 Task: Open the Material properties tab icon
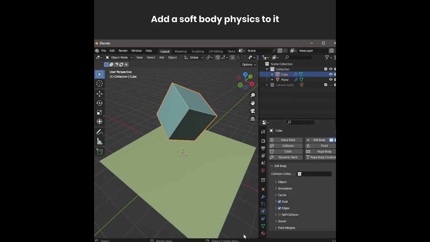point(263,233)
